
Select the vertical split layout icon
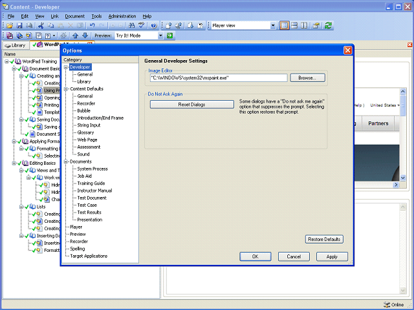click(x=304, y=26)
